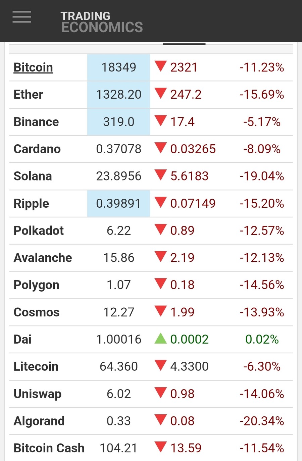This screenshot has width=302, height=461.
Task: Click Solana's -19.04% change value
Action: [262, 176]
